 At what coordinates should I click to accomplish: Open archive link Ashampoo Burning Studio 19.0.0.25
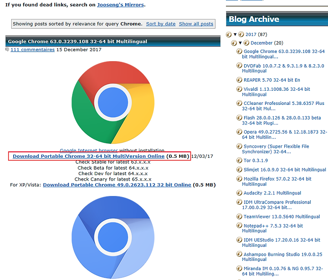[x=282, y=257]
